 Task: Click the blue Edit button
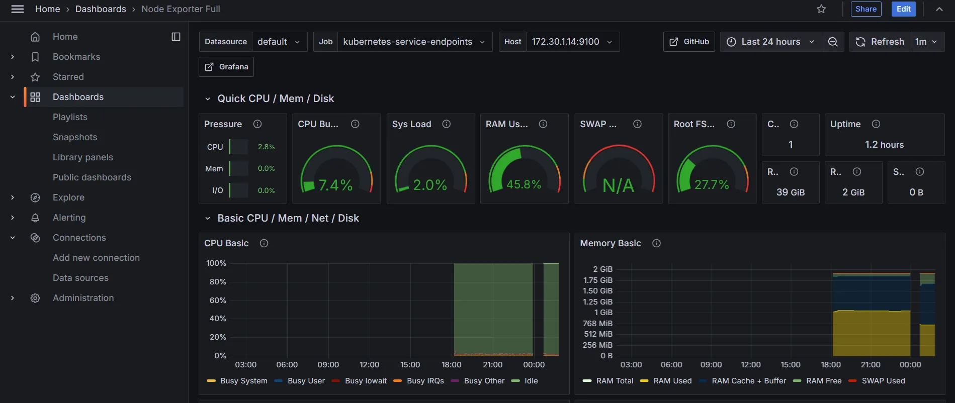click(904, 9)
